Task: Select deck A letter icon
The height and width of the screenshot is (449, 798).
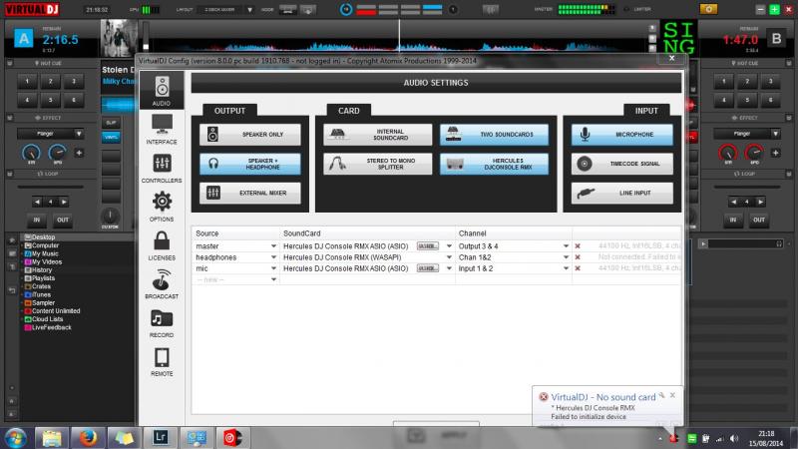Action: coord(23,39)
